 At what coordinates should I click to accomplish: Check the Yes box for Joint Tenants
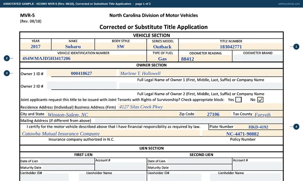tap(238, 100)
